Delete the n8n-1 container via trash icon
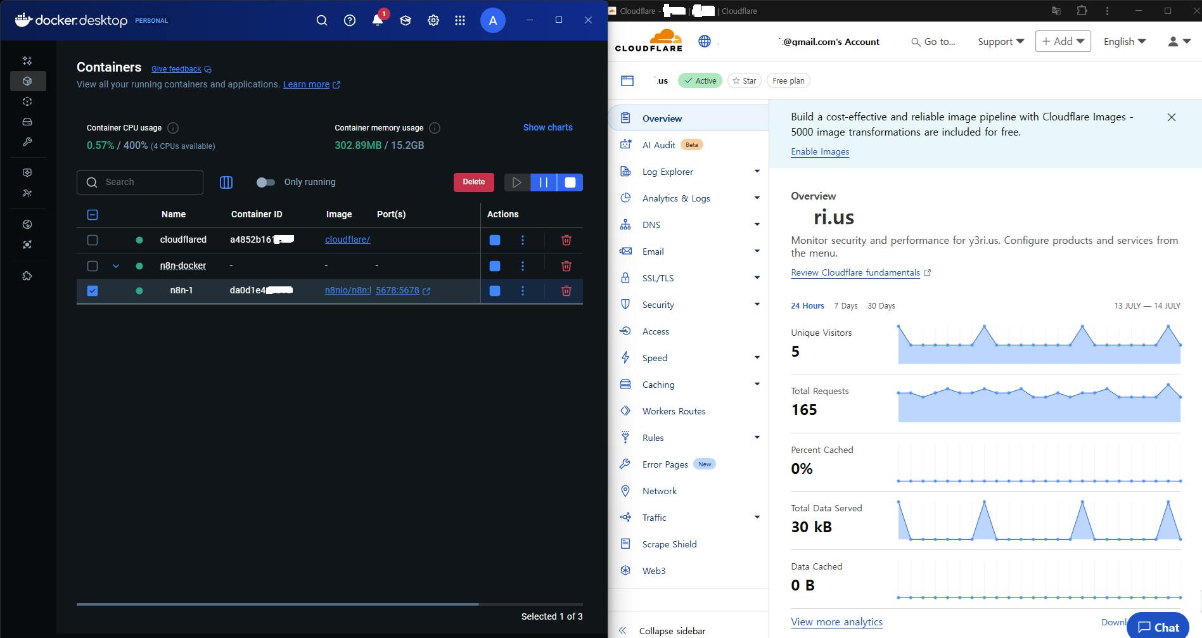Screen dimensions: 1202x638 click(566, 291)
